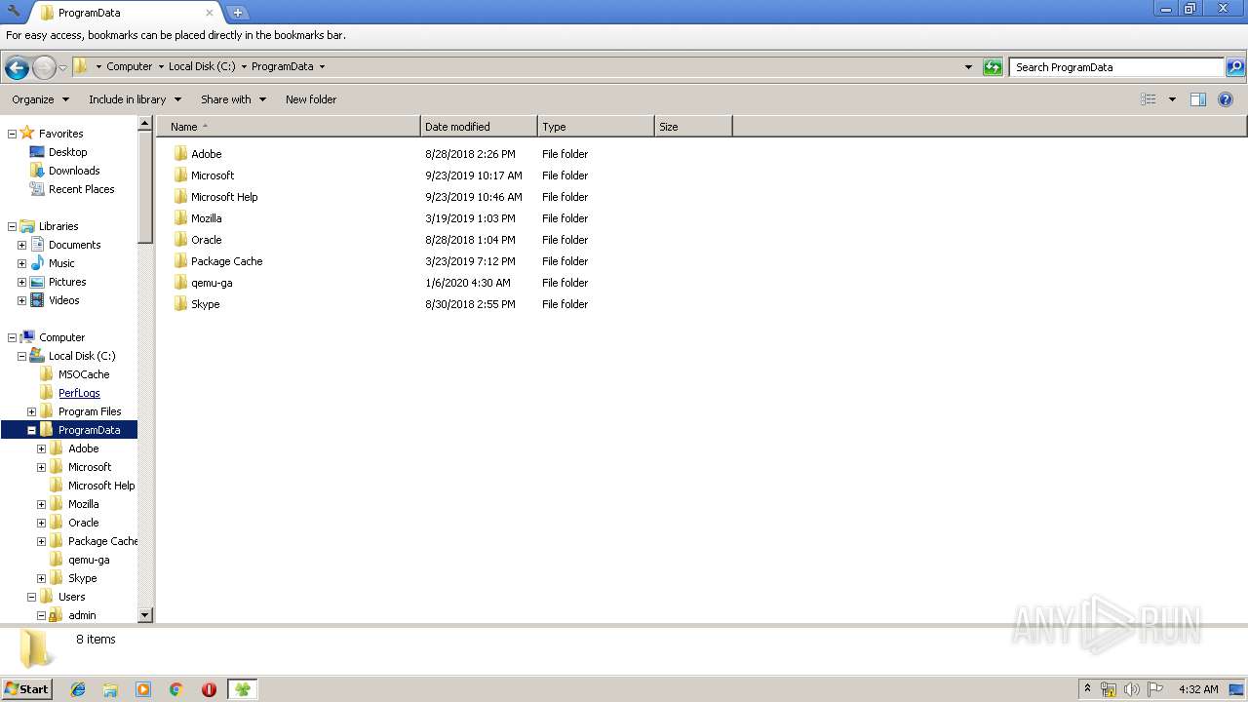The image size is (1248, 702).
Task: Open the Windows Start menu
Action: (x=26, y=688)
